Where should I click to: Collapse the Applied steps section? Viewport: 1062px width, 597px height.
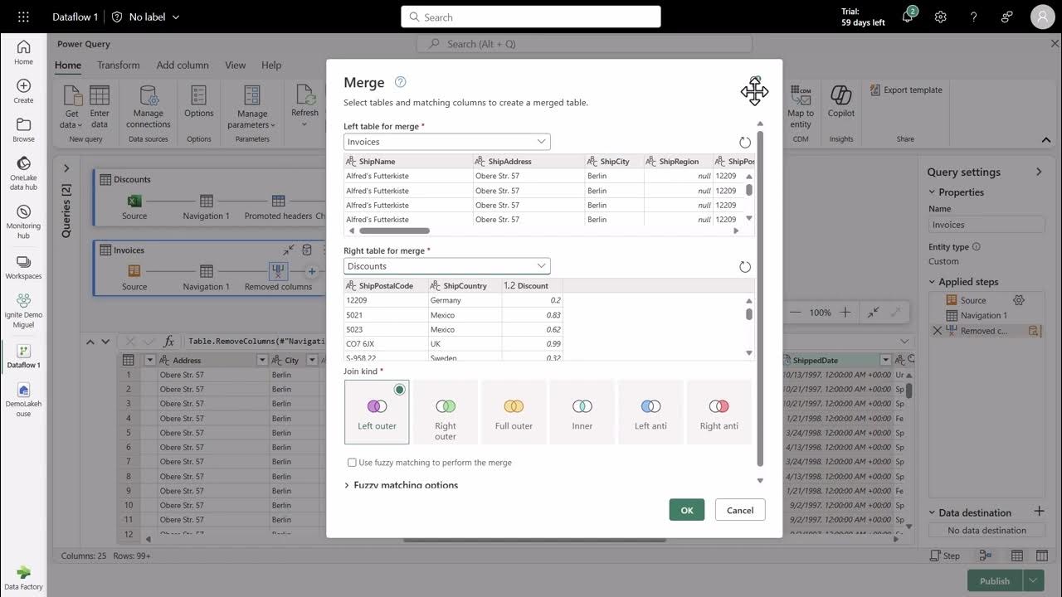coord(932,282)
